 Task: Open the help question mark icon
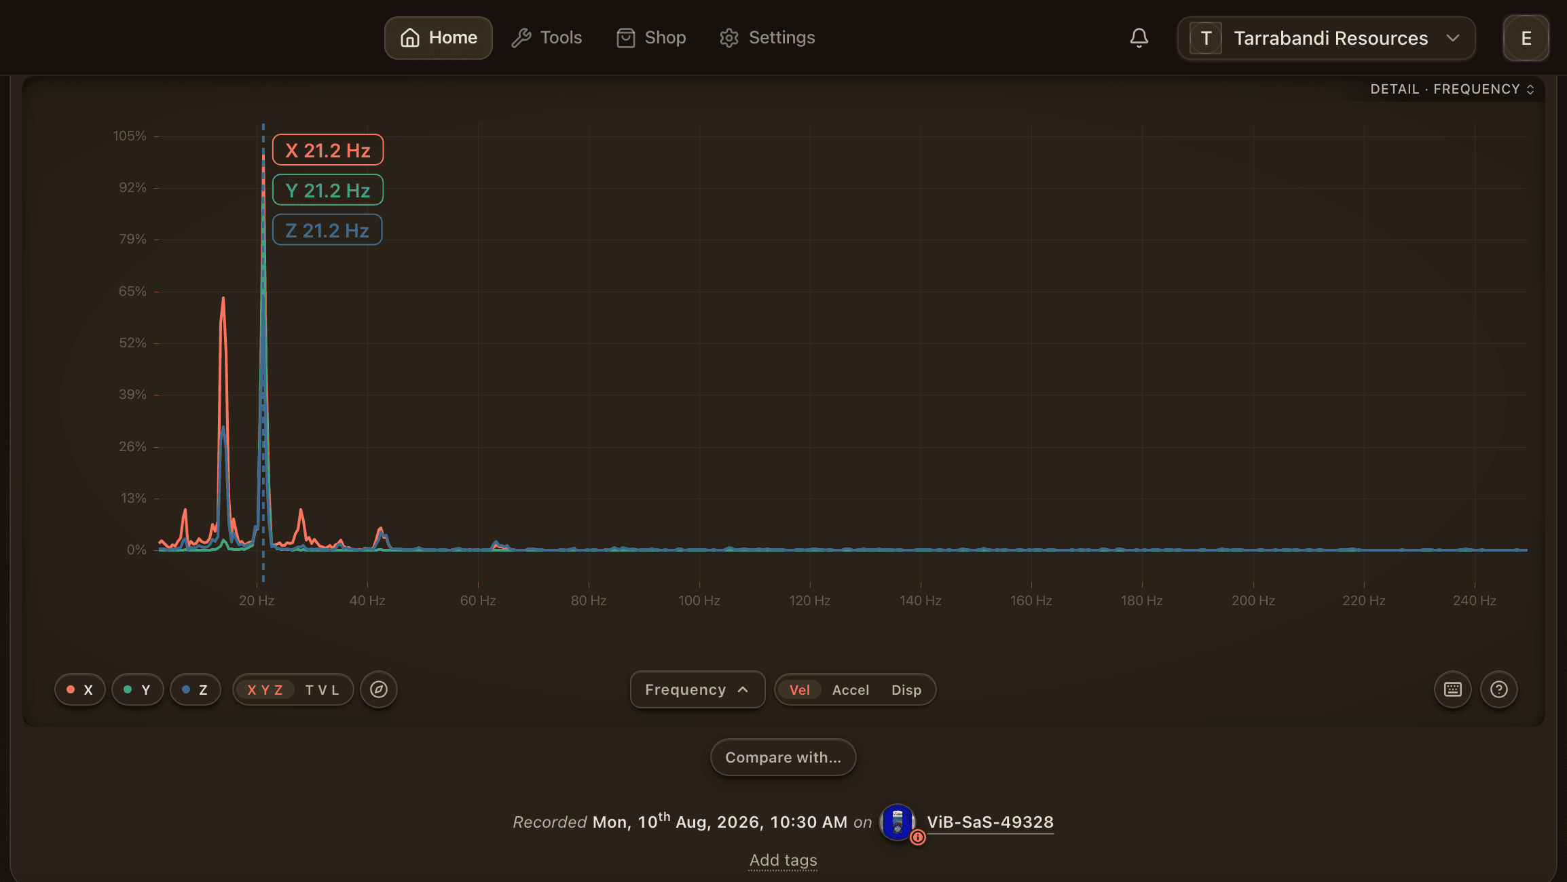[1498, 689]
